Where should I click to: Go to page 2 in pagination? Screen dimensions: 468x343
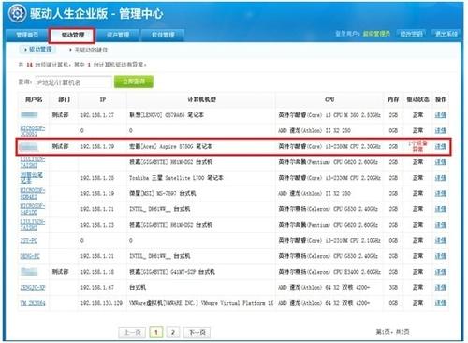(x=173, y=332)
